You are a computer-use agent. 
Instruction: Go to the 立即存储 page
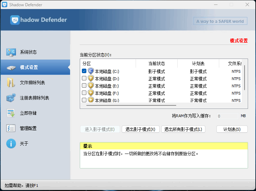click(35, 113)
